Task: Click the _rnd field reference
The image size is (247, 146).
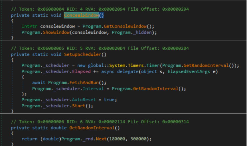Action: pos(88,139)
